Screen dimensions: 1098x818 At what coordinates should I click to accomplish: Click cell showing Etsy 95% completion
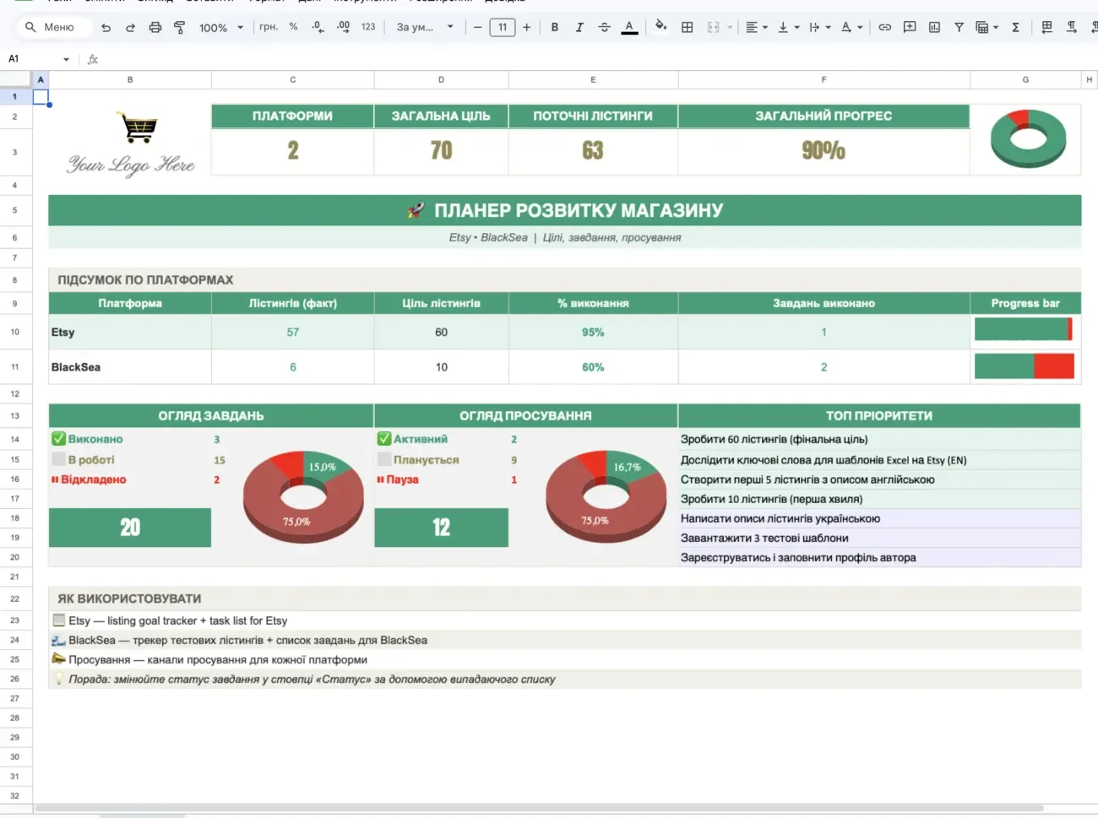tap(593, 332)
